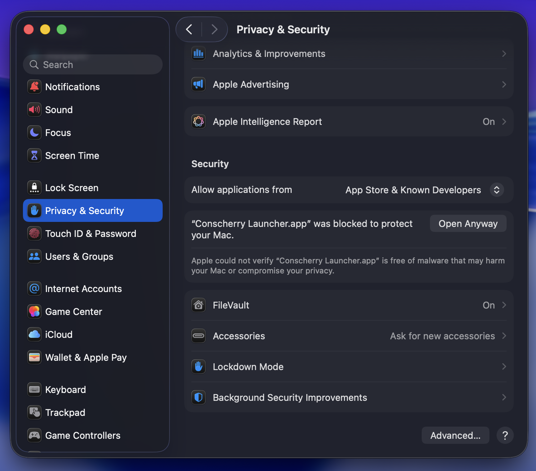Click the Keyboard icon in sidebar
This screenshot has width=536, height=471.
point(34,390)
